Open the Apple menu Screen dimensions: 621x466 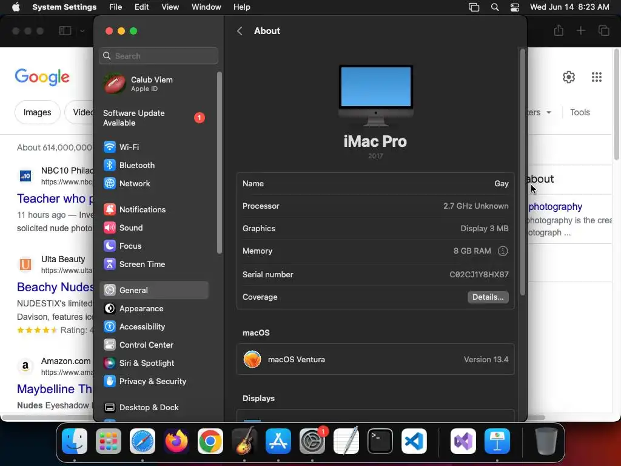(x=16, y=7)
